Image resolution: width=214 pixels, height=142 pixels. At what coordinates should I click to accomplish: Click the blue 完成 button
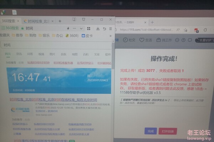click(151, 131)
